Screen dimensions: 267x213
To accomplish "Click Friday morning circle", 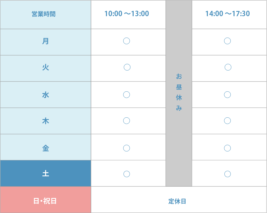I will click(126, 148).
